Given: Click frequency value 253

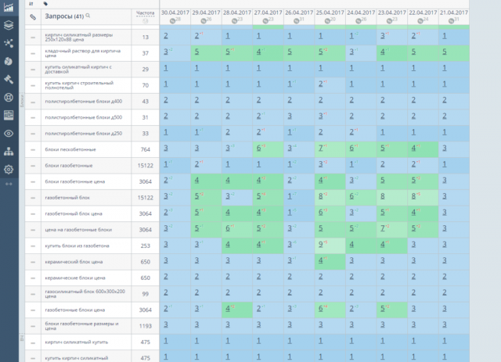Looking at the screenshot, I should coord(146,246).
